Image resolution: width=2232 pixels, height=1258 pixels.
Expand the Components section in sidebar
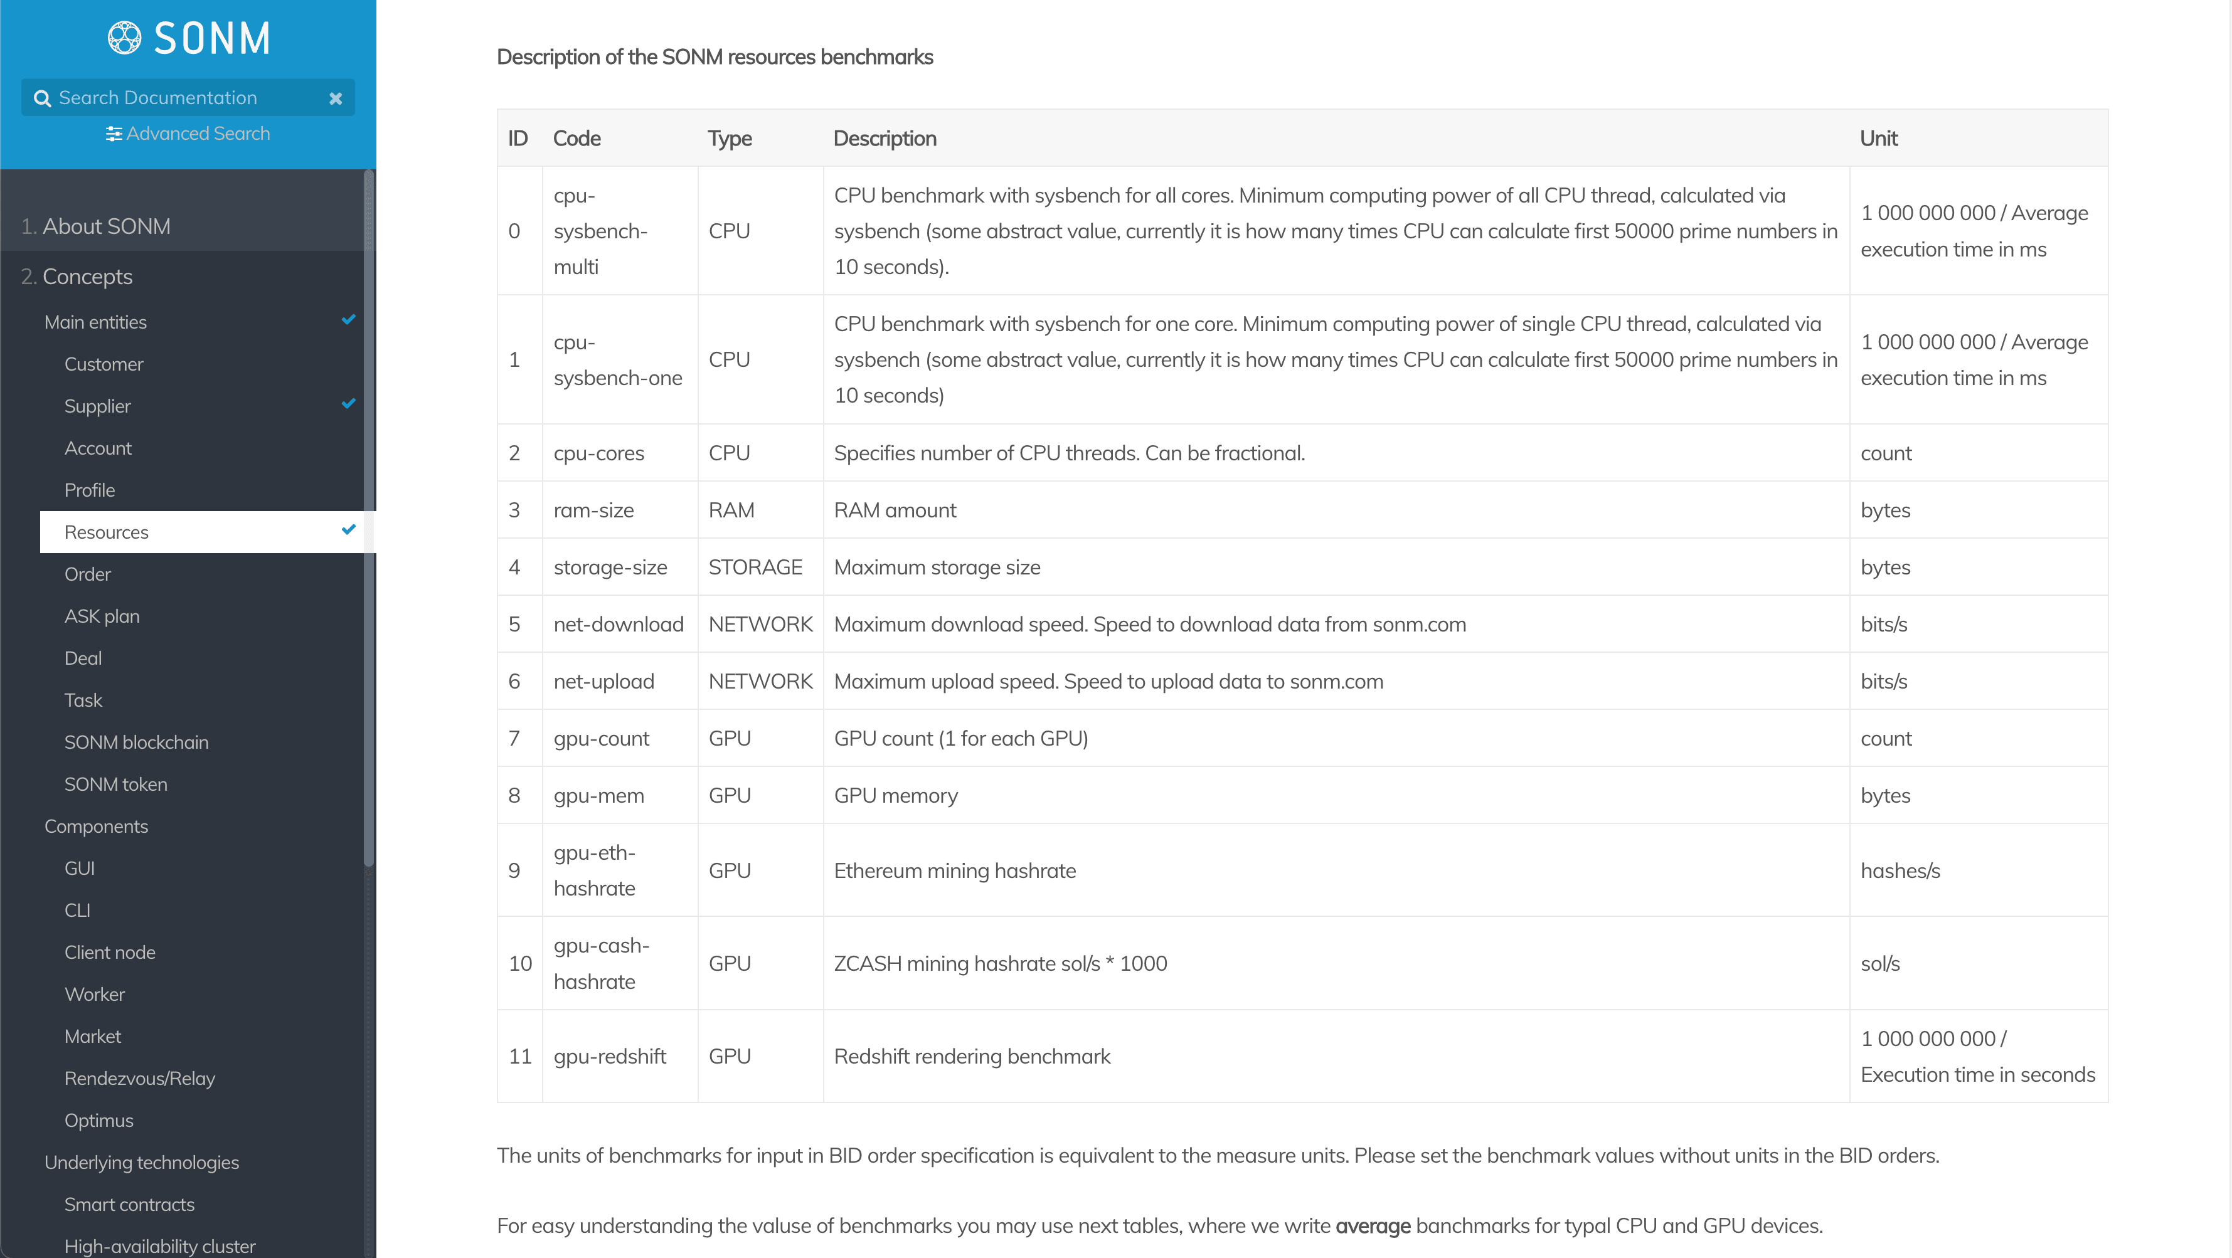(x=97, y=826)
